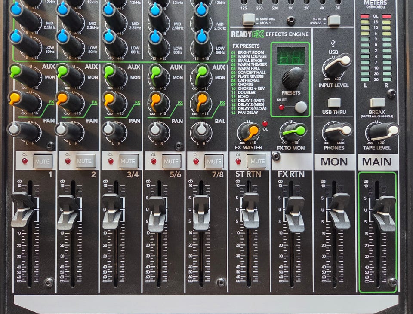The height and width of the screenshot is (314, 413).
Task: Select the channel 1 PAN knob
Action: (23, 131)
